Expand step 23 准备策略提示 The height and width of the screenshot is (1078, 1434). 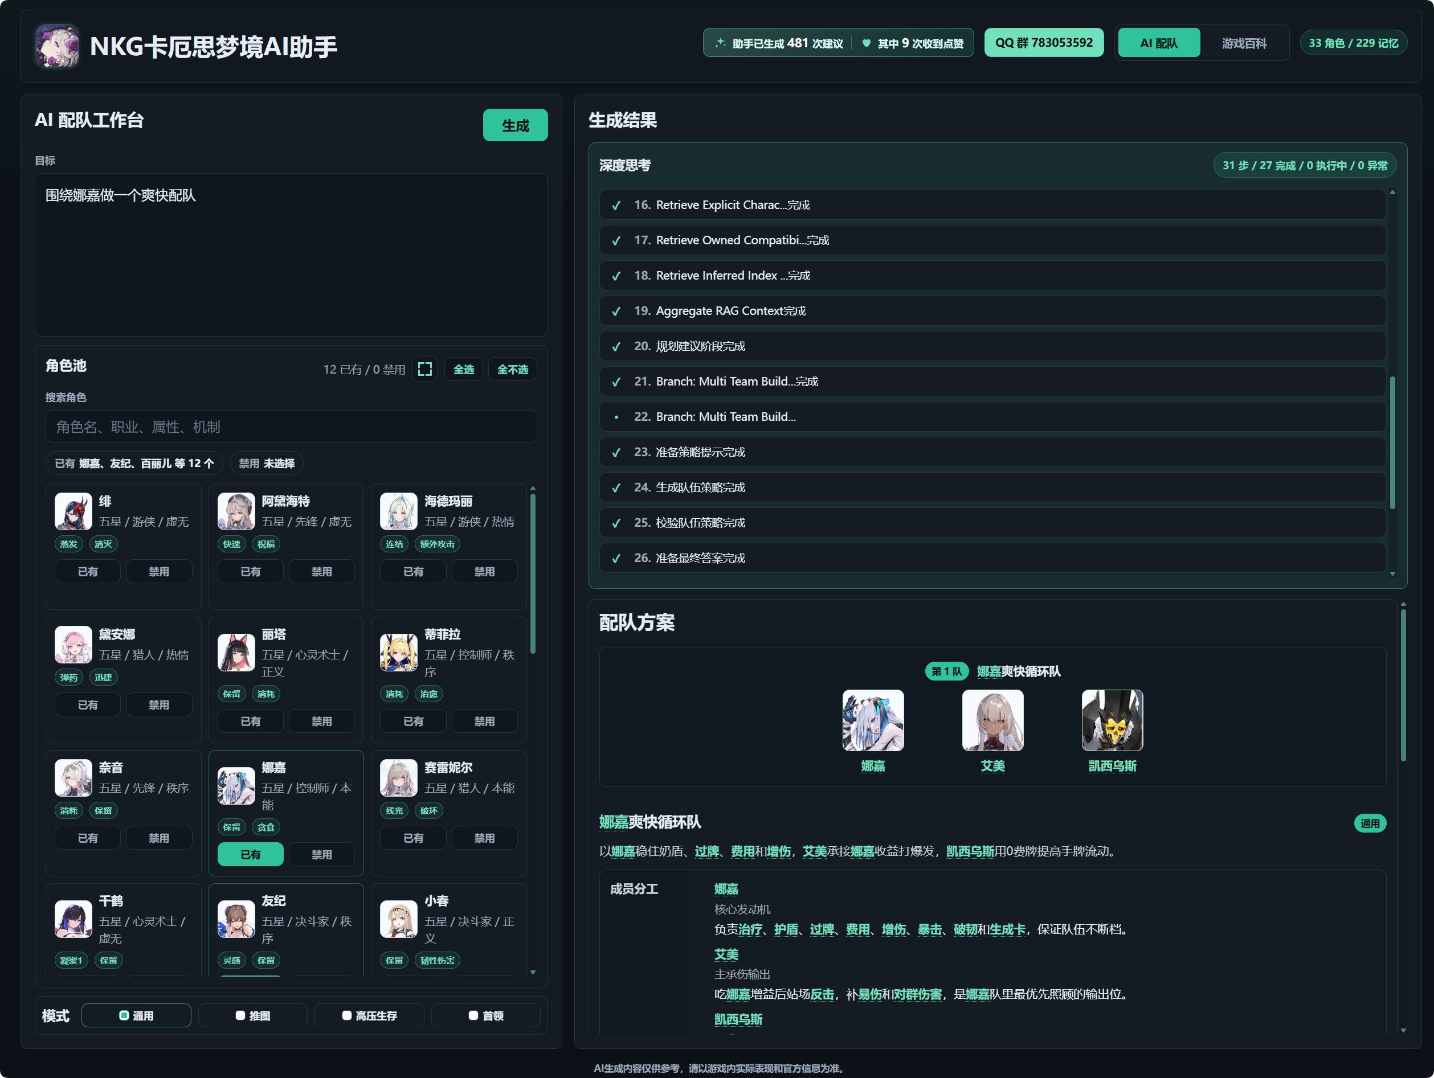992,452
